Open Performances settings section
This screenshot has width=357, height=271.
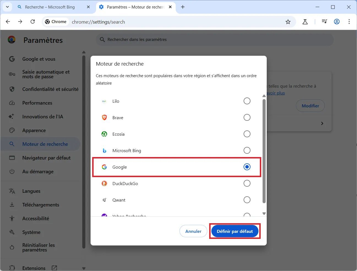pos(40,103)
